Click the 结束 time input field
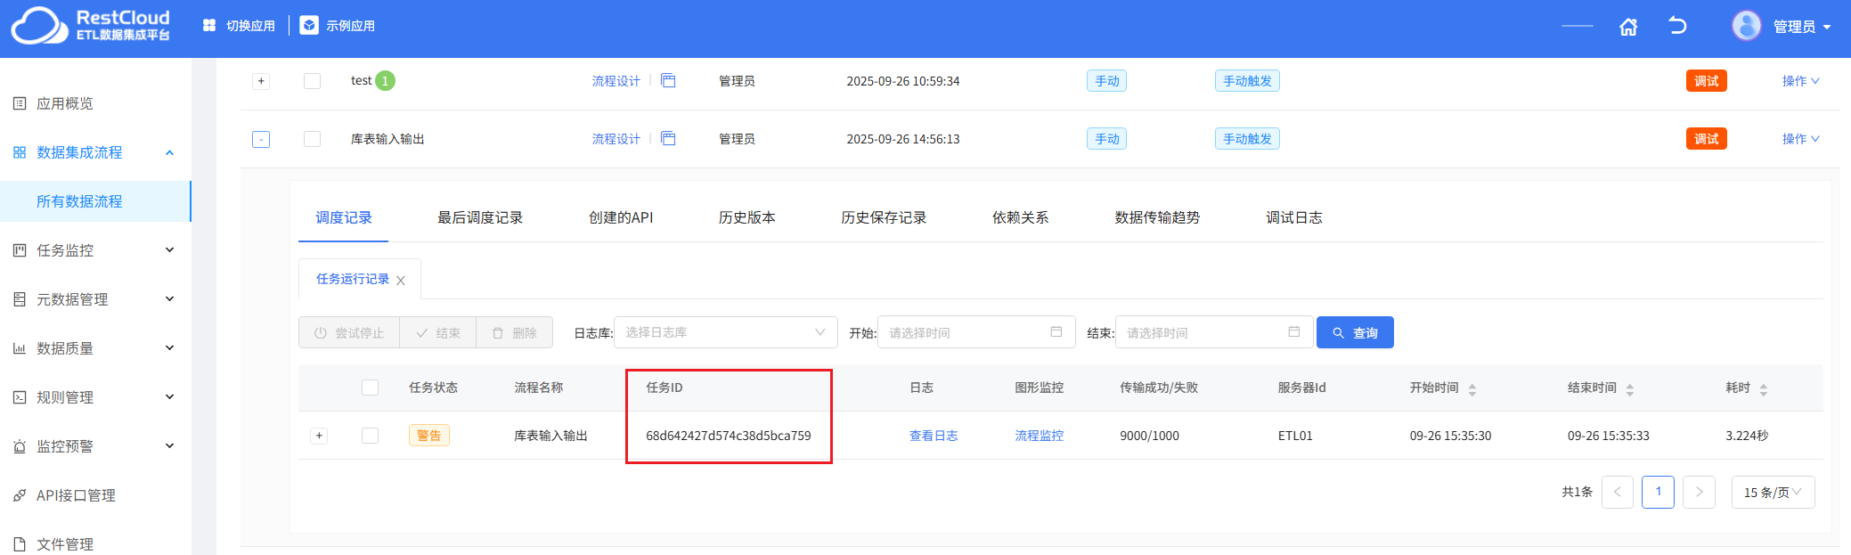Screen dimensions: 1851x555 click(x=1203, y=332)
